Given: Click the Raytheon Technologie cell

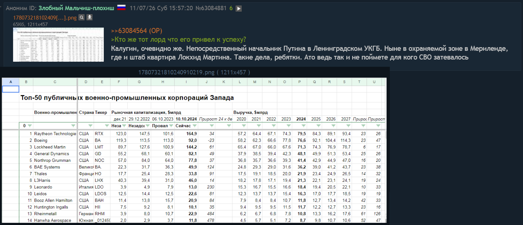Looking at the screenshot, I should (x=55, y=134).
